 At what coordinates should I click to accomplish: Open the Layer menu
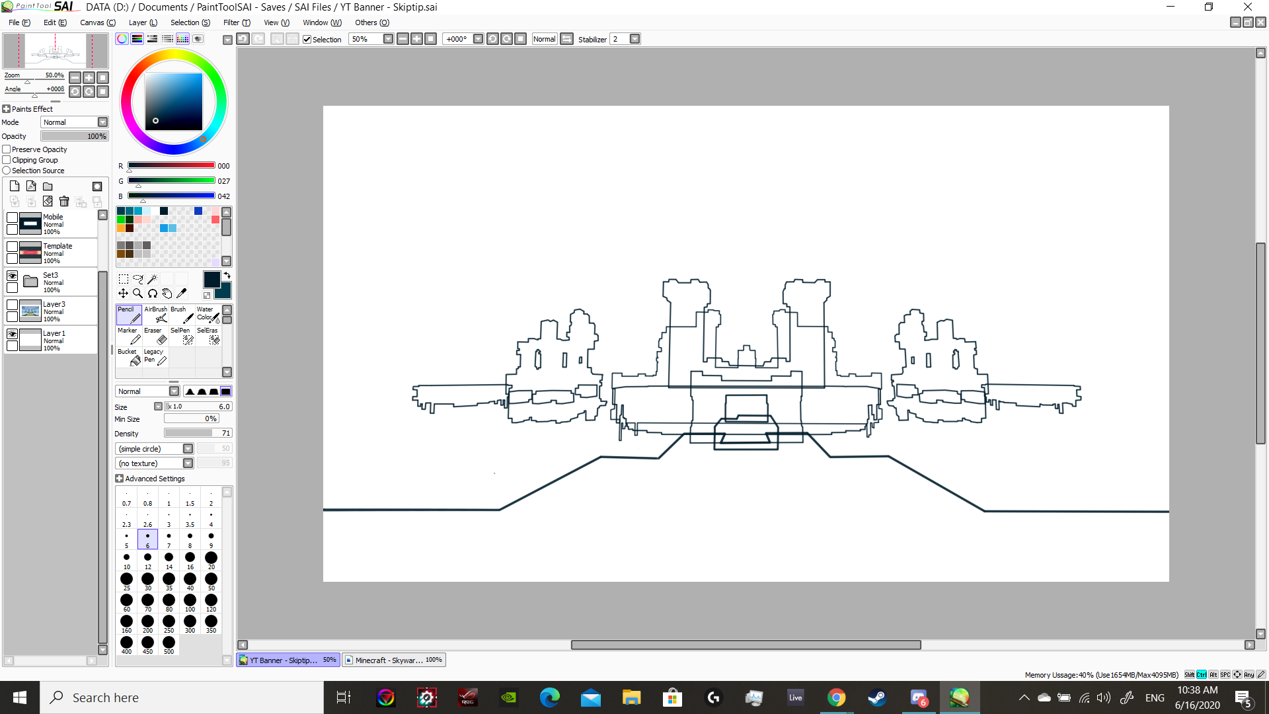pyautogui.click(x=143, y=22)
